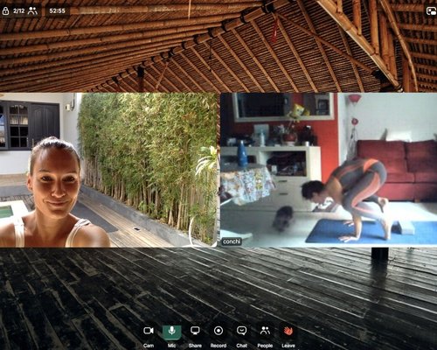Select the video tile of the smiling woman
437x350 pixels.
(x=109, y=170)
